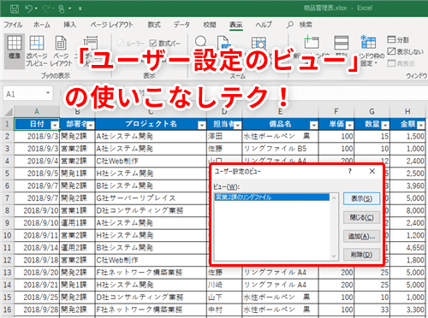The image size is (428, 318).
Task: Click cell リングファイル B5
Action: click(x=280, y=149)
